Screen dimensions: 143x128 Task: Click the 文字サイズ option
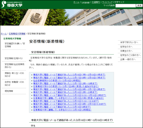[x=119, y=2]
